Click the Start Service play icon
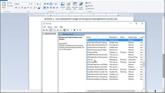 (72, 30)
